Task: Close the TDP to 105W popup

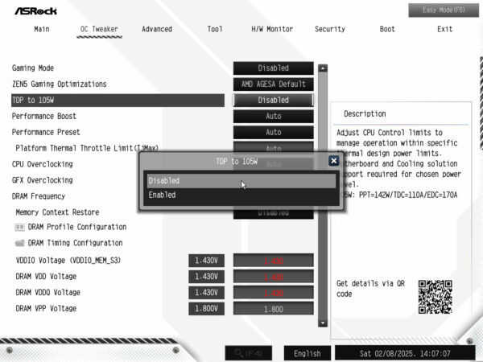Action: [x=333, y=161]
